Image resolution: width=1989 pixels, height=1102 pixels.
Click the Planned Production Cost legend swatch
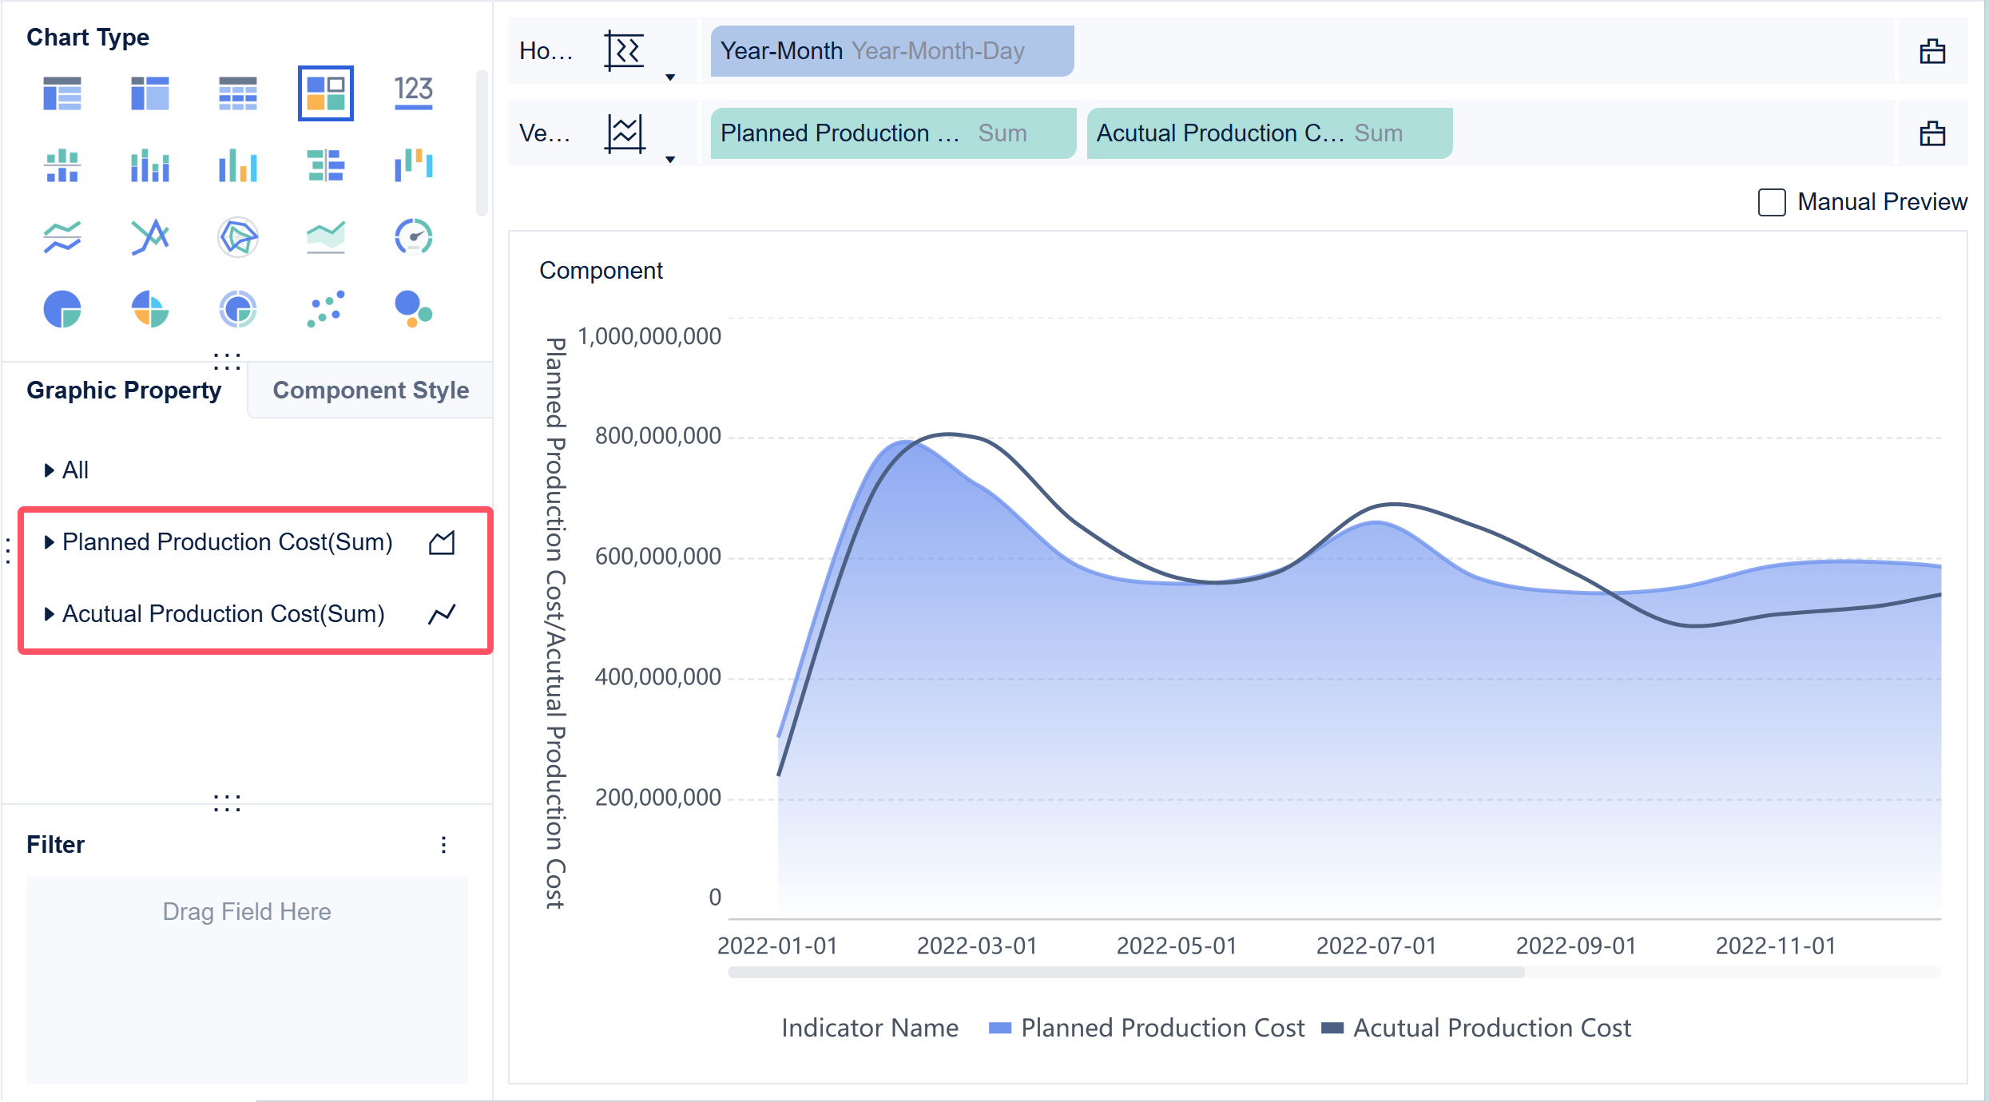tap(1000, 1028)
